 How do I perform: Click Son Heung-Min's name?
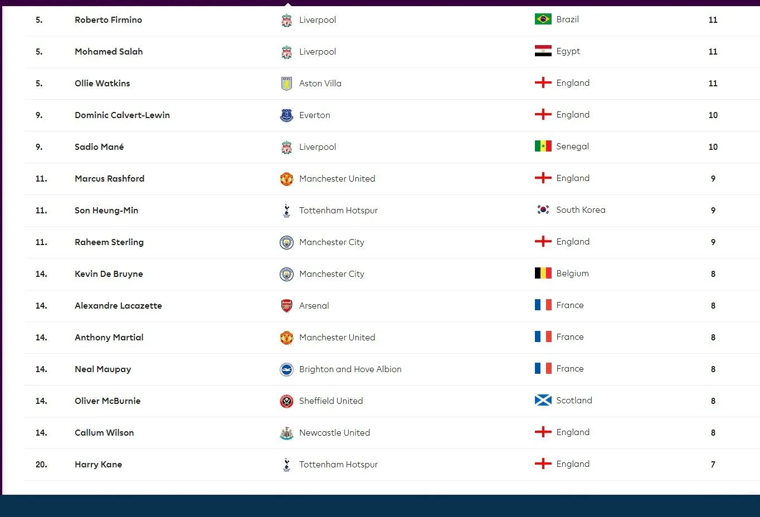[106, 211]
